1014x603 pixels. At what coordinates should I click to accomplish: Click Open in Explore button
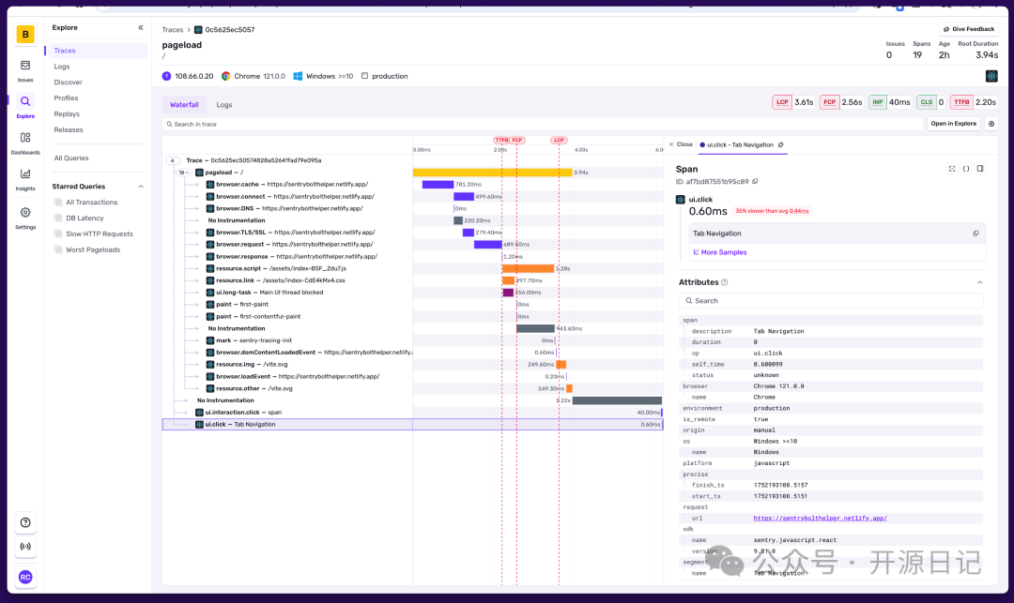point(953,124)
